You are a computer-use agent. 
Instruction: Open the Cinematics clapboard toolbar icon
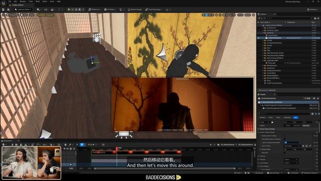[53, 10]
